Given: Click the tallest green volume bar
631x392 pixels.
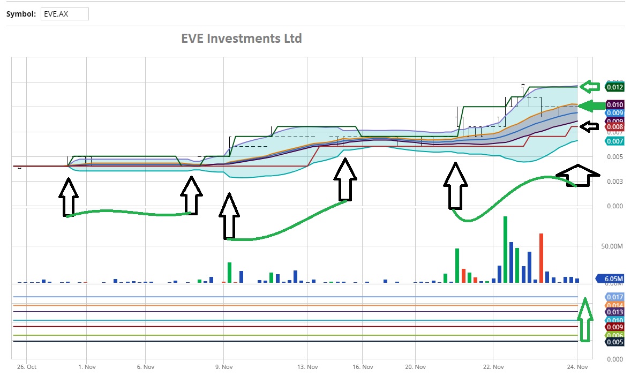Looking at the screenshot, I should coord(505,250).
